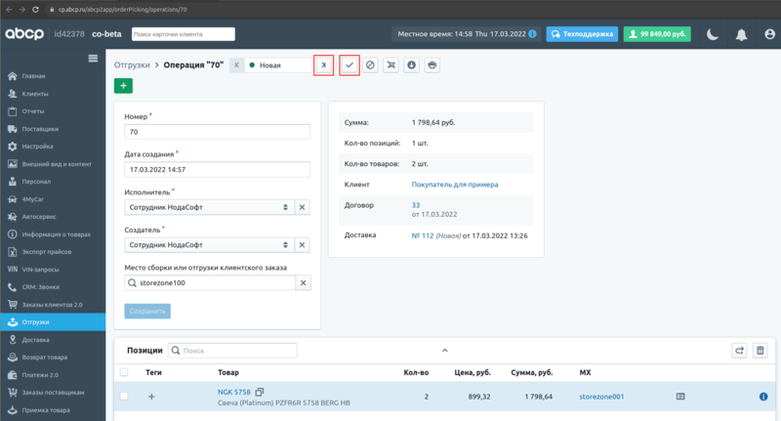Screen dimensions: 781x421
Task: Click the sum value 1 798,64 руб.
Action: pos(433,122)
